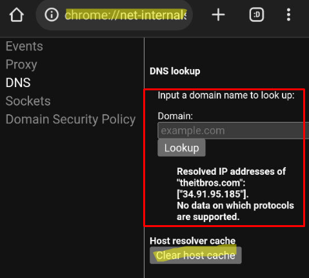Switch to the Events section
The image size is (309, 278).
(25, 46)
